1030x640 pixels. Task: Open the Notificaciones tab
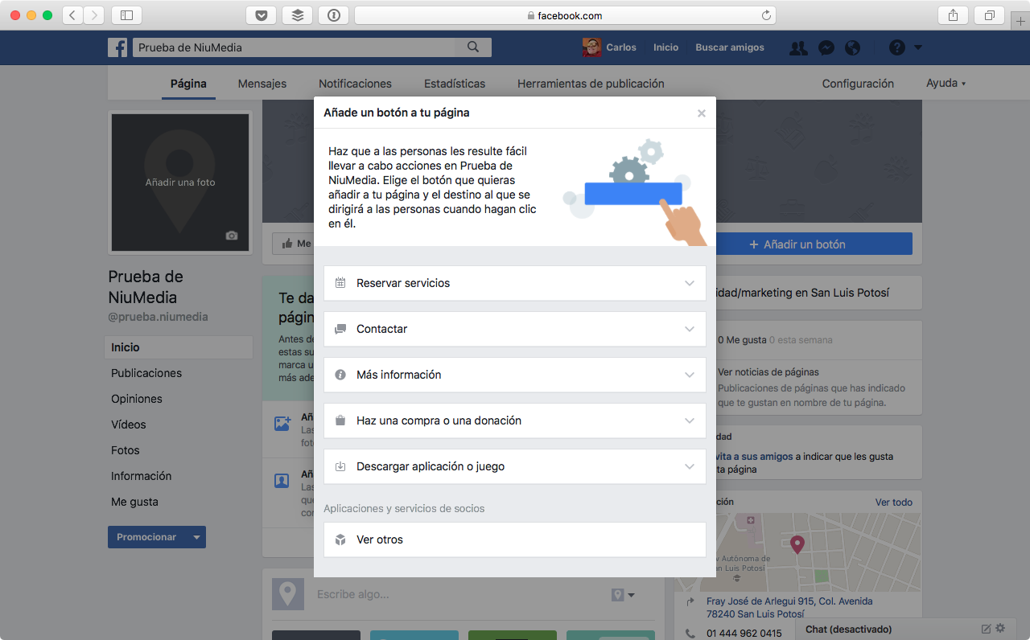point(355,84)
